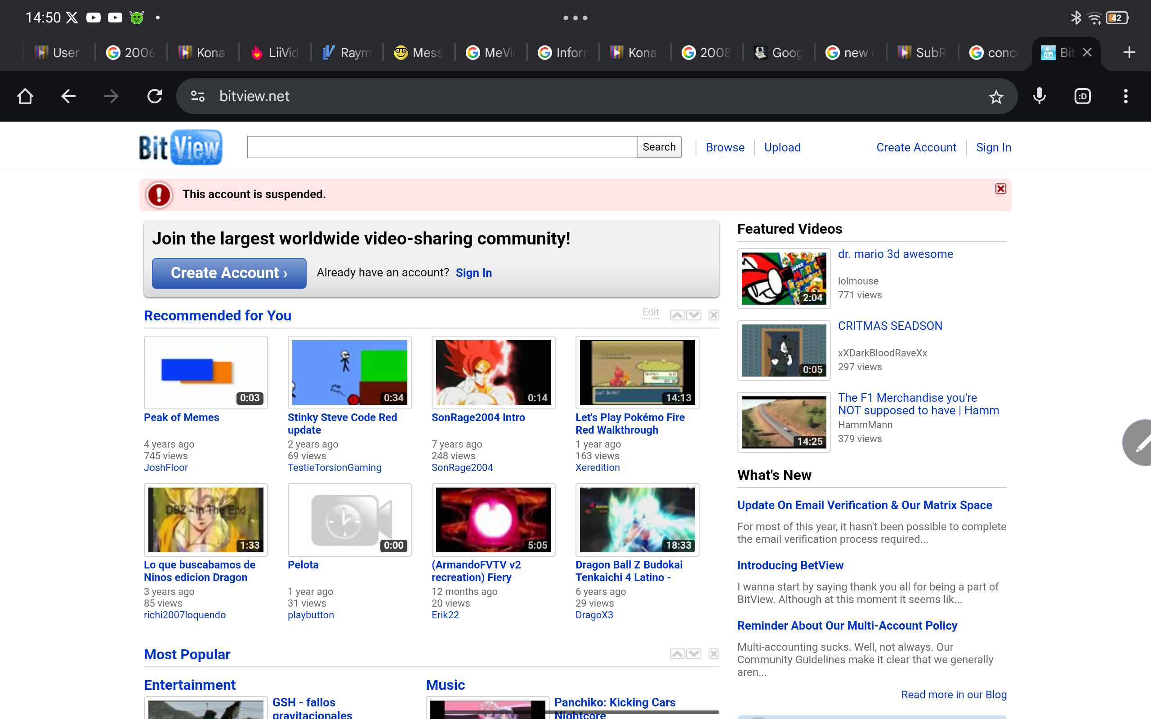Open Chrome's three-dot overflow menu
This screenshot has width=1151, height=719.
(x=1125, y=96)
